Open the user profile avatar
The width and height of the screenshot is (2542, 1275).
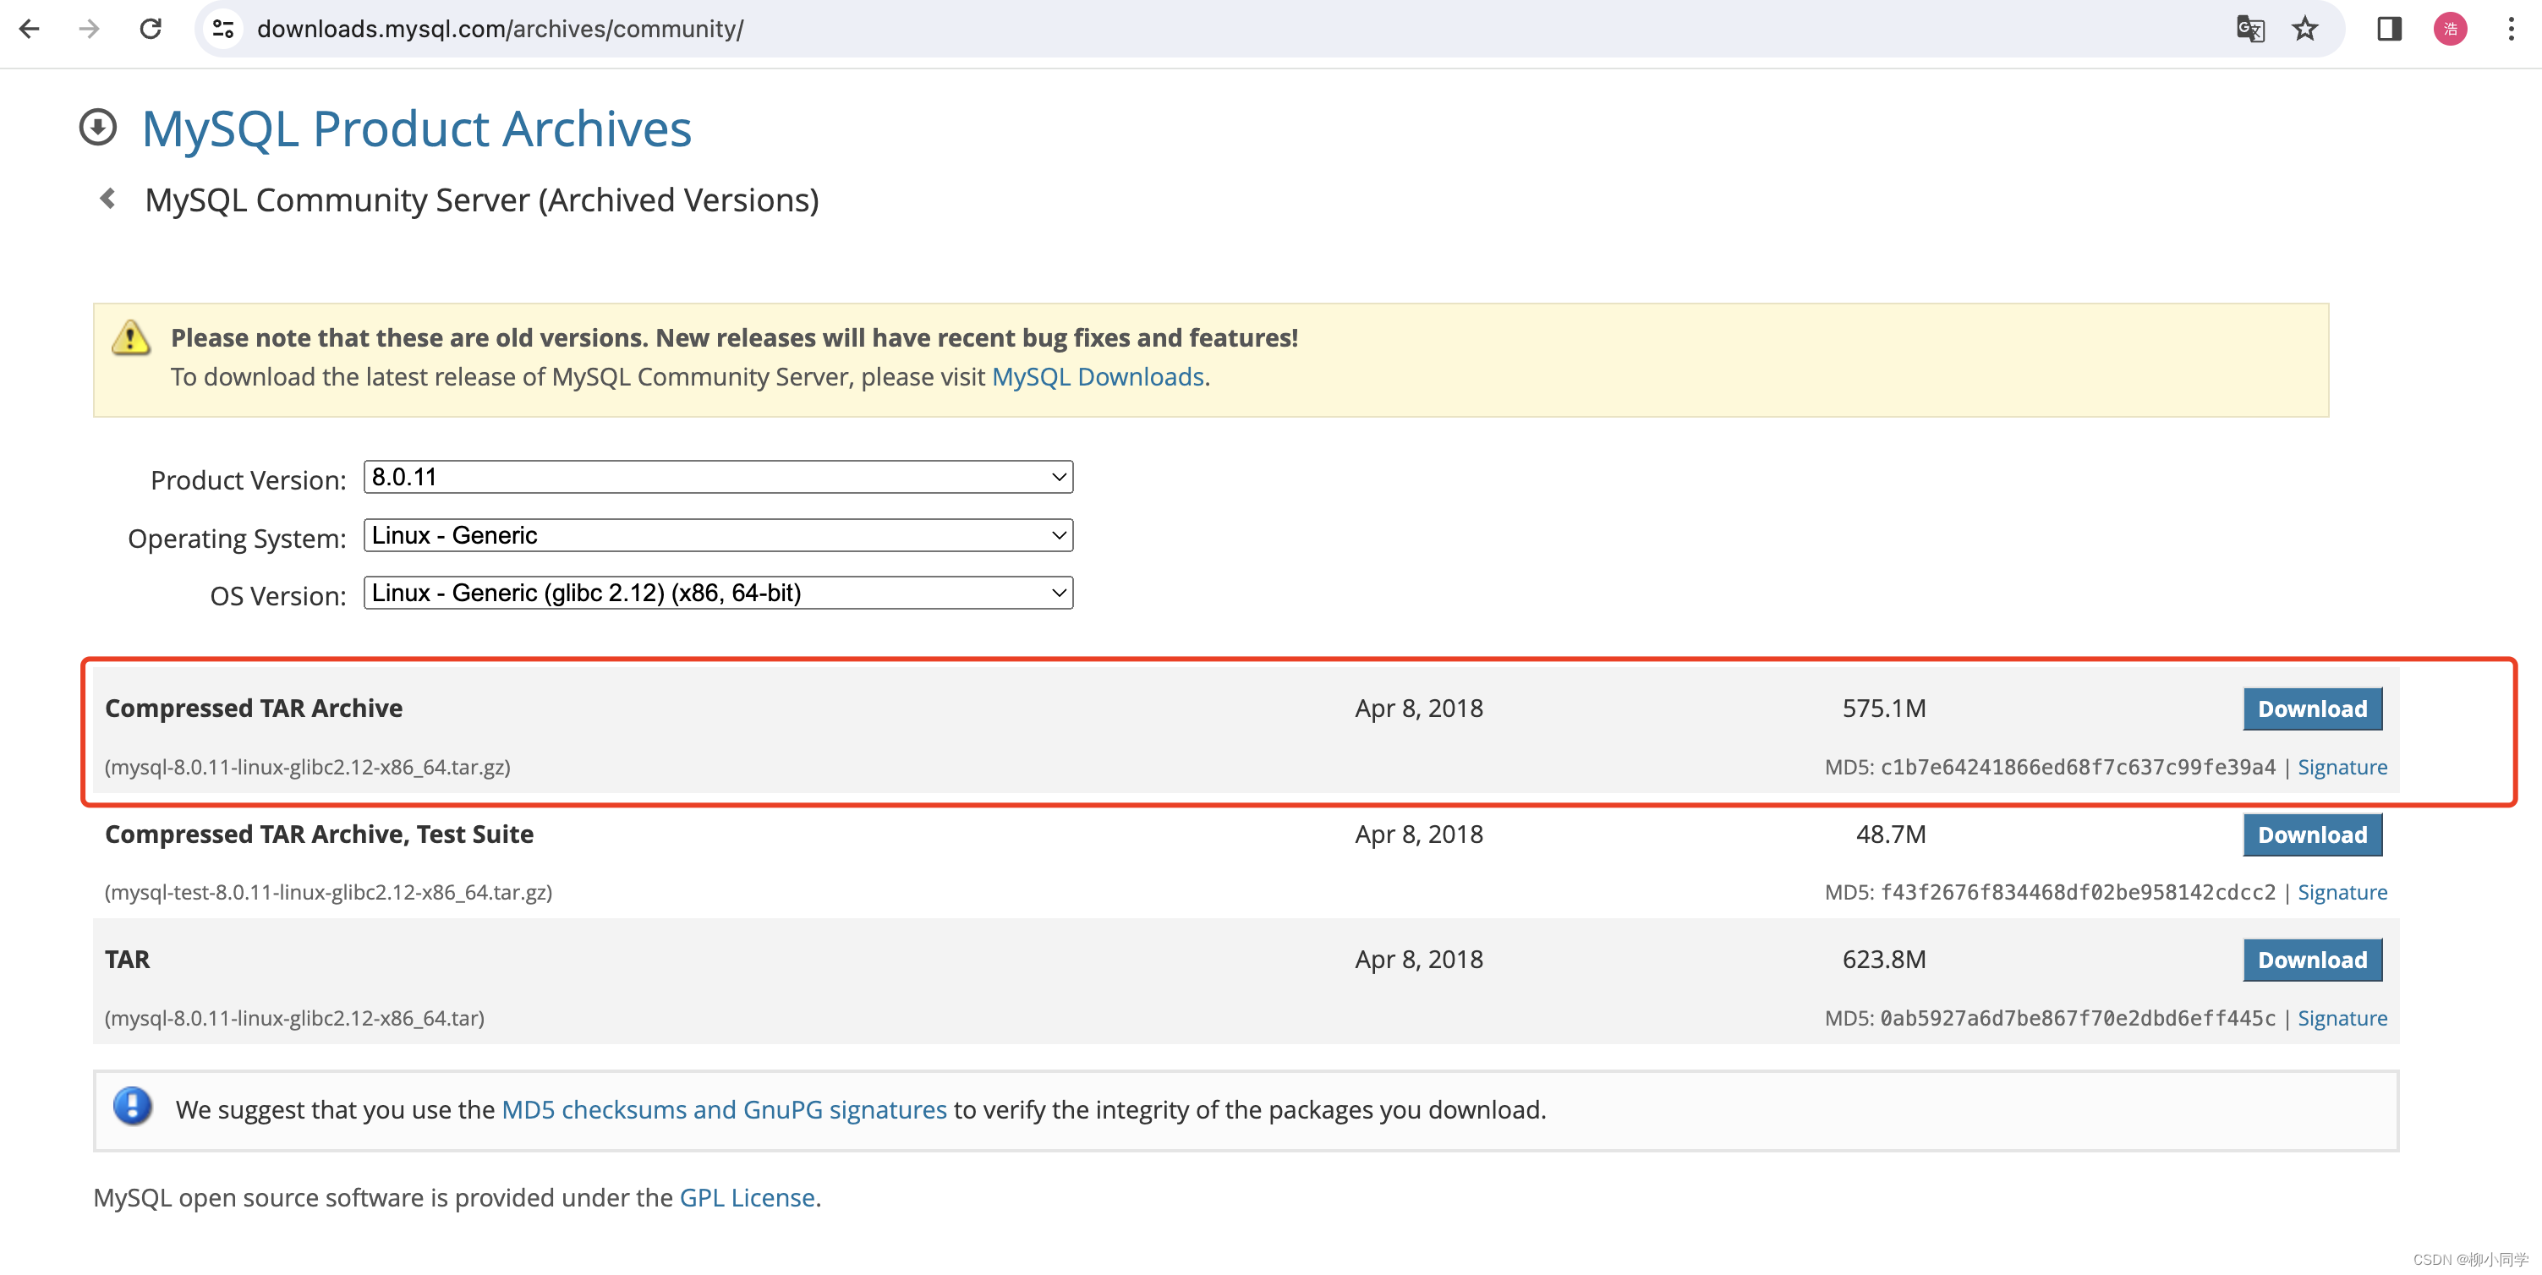[x=2450, y=29]
